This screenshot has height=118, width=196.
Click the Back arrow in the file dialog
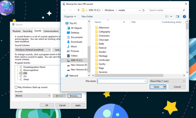tap(64, 10)
